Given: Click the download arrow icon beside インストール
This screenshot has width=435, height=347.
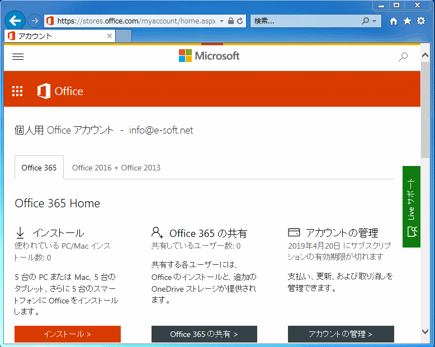Looking at the screenshot, I should coord(20,233).
